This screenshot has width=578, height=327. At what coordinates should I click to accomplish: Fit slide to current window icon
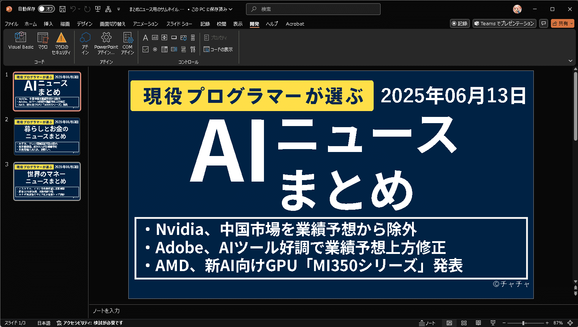tap(570, 323)
